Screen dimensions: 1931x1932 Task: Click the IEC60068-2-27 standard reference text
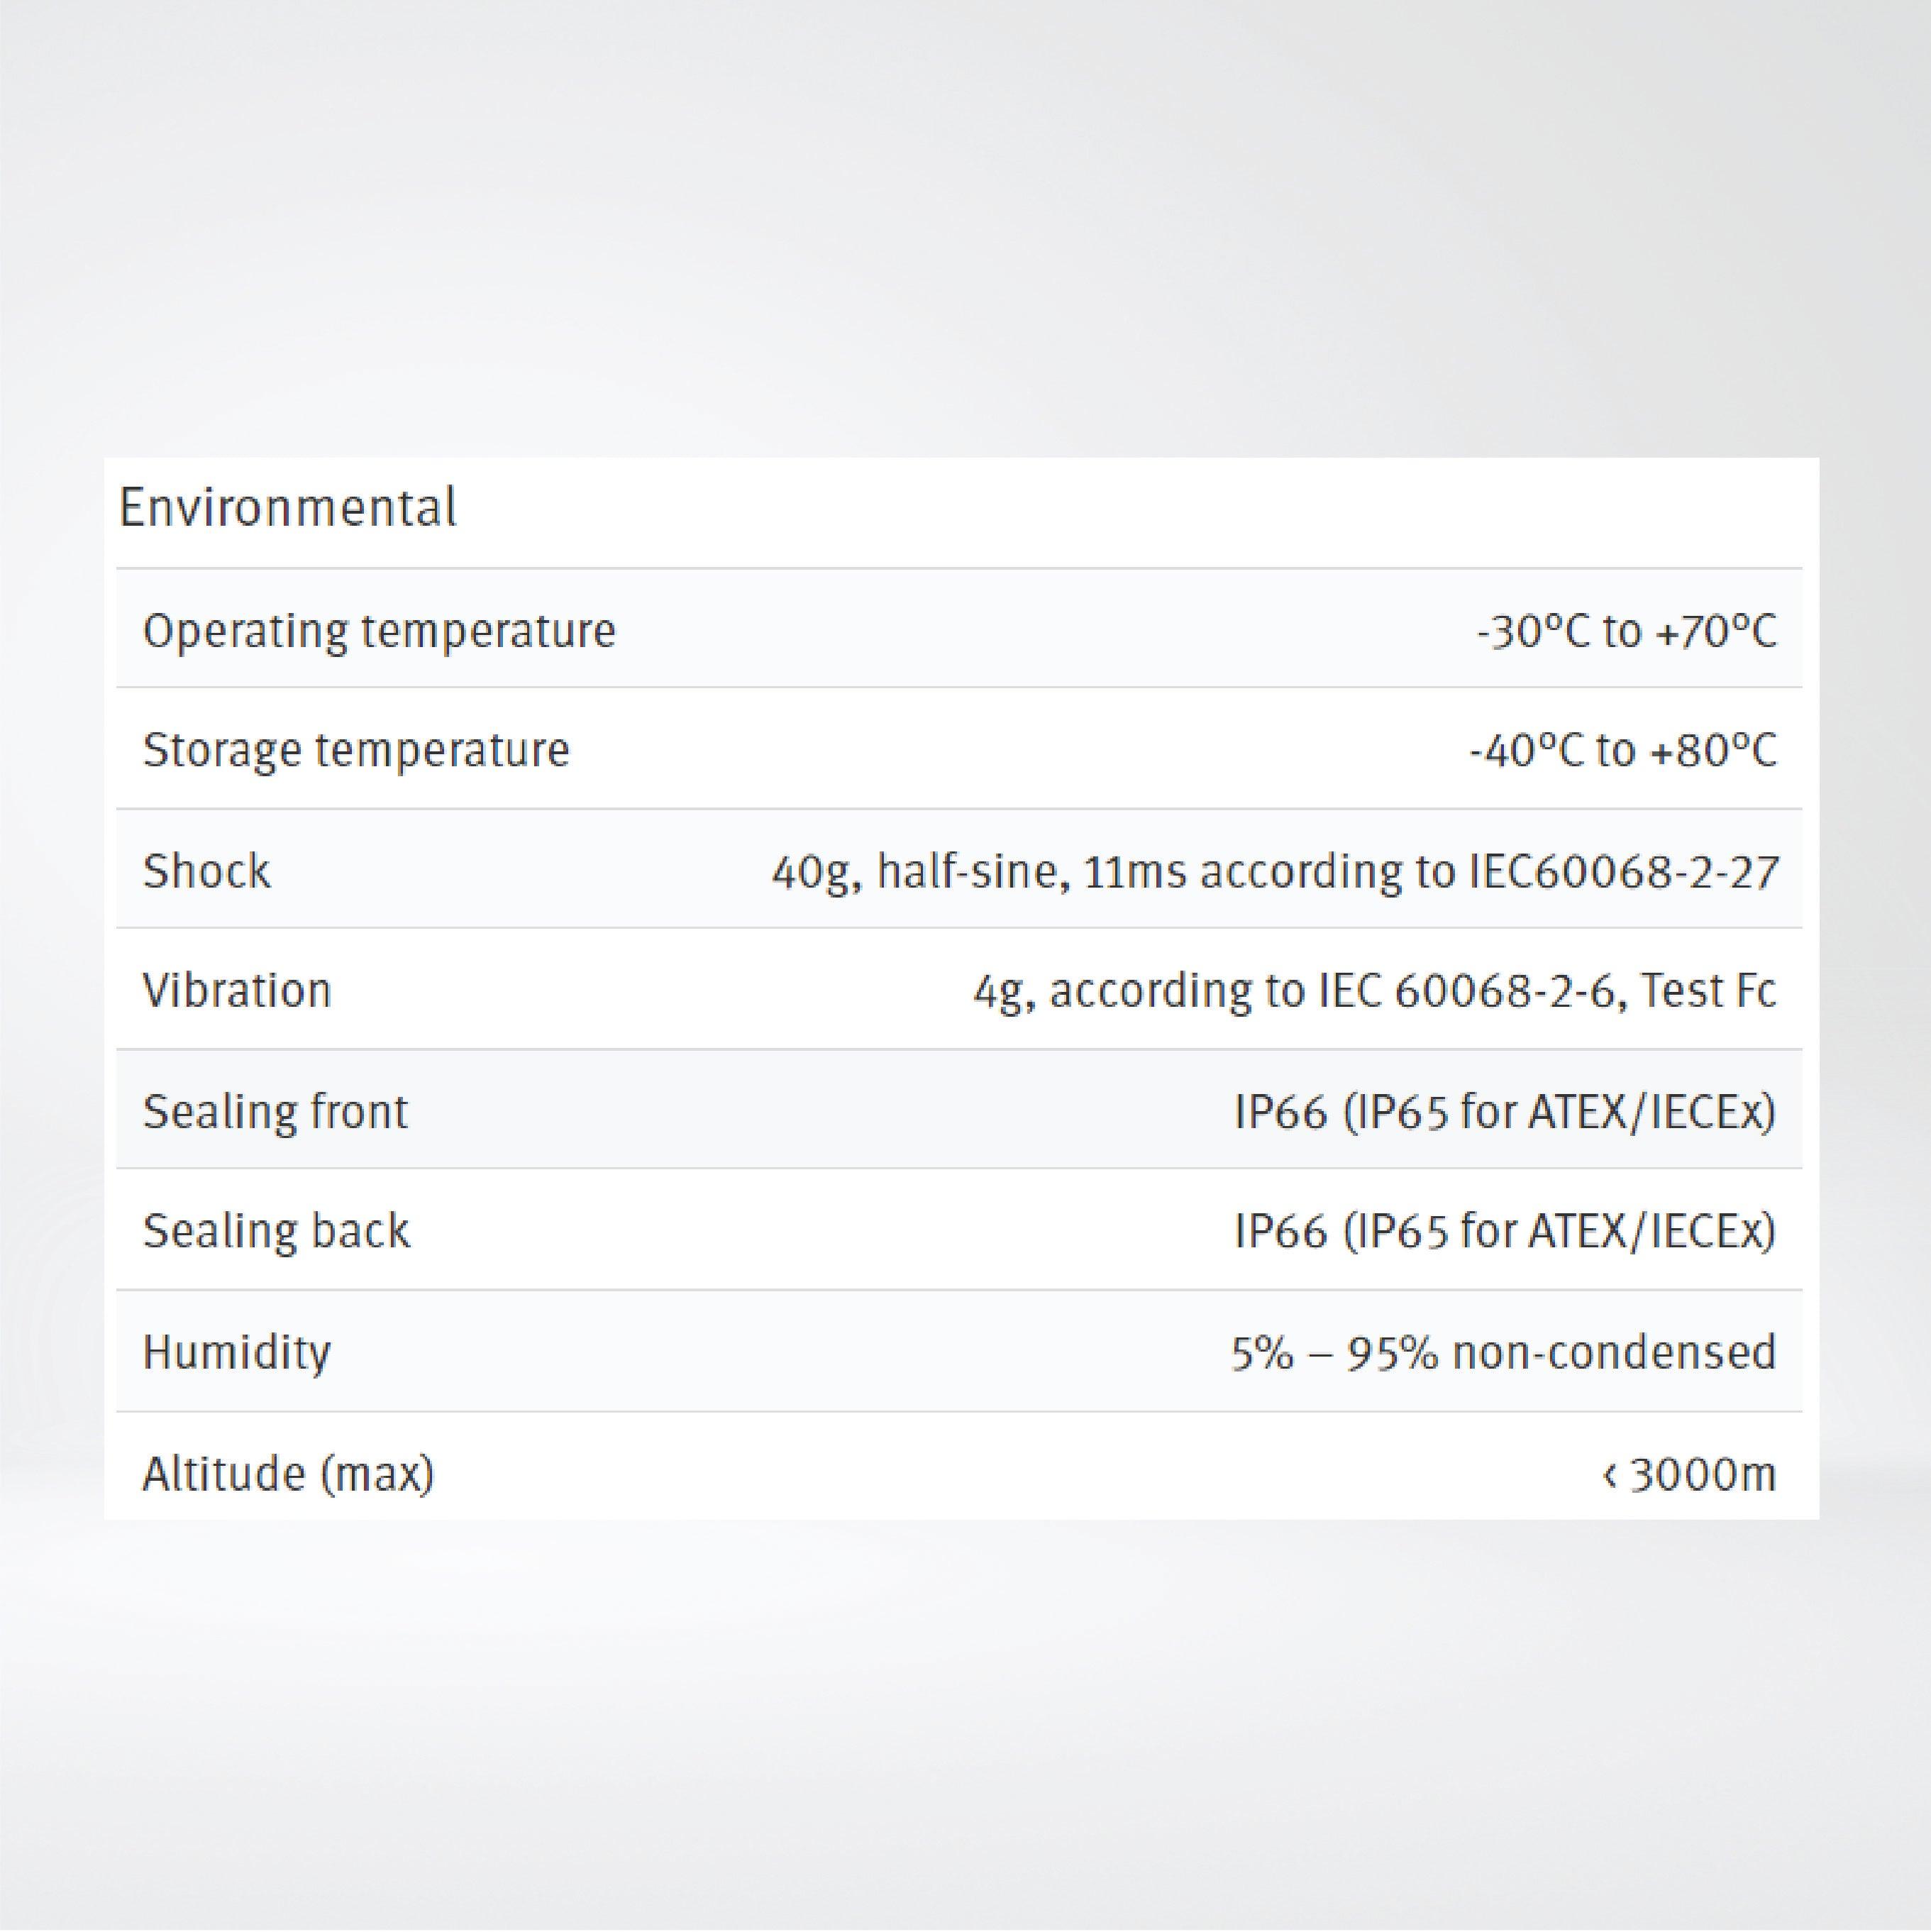[x=1623, y=871]
